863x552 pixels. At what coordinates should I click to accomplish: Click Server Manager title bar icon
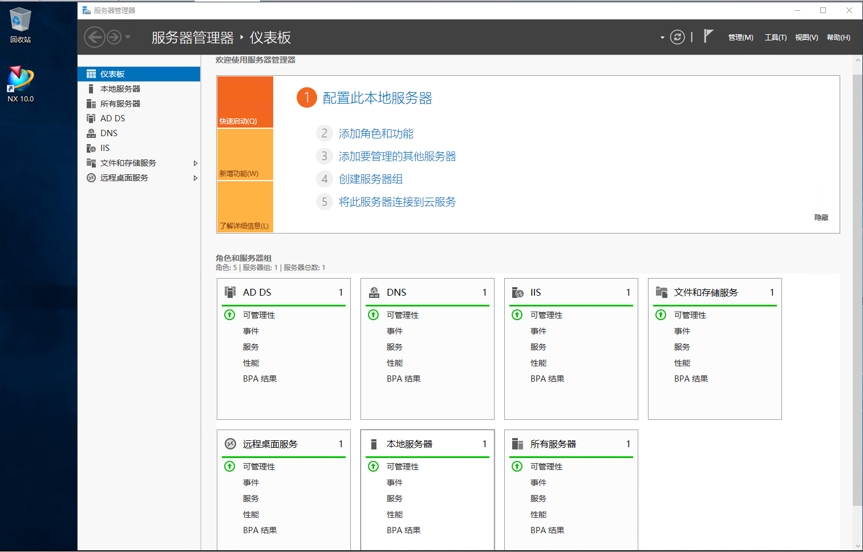[x=86, y=10]
